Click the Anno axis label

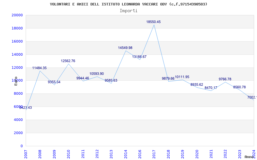tap(249, 157)
